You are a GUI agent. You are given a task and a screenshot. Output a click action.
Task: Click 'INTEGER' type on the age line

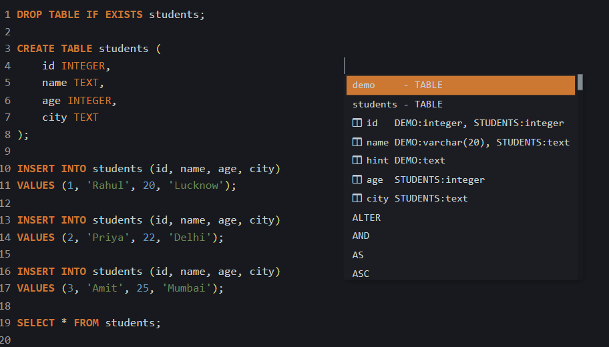point(89,101)
